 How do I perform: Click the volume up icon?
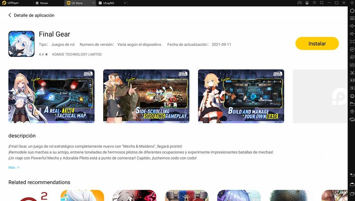click(352, 26)
